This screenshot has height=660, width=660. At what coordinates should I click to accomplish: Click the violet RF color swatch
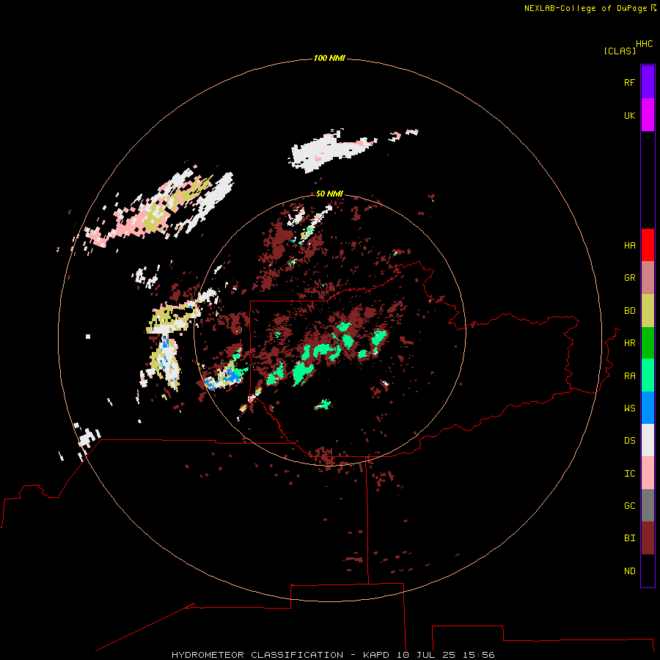[x=648, y=82]
